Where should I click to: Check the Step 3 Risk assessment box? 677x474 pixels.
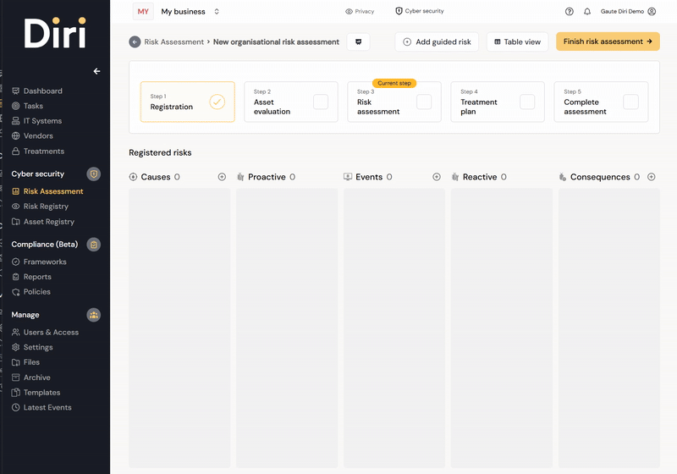click(x=424, y=102)
